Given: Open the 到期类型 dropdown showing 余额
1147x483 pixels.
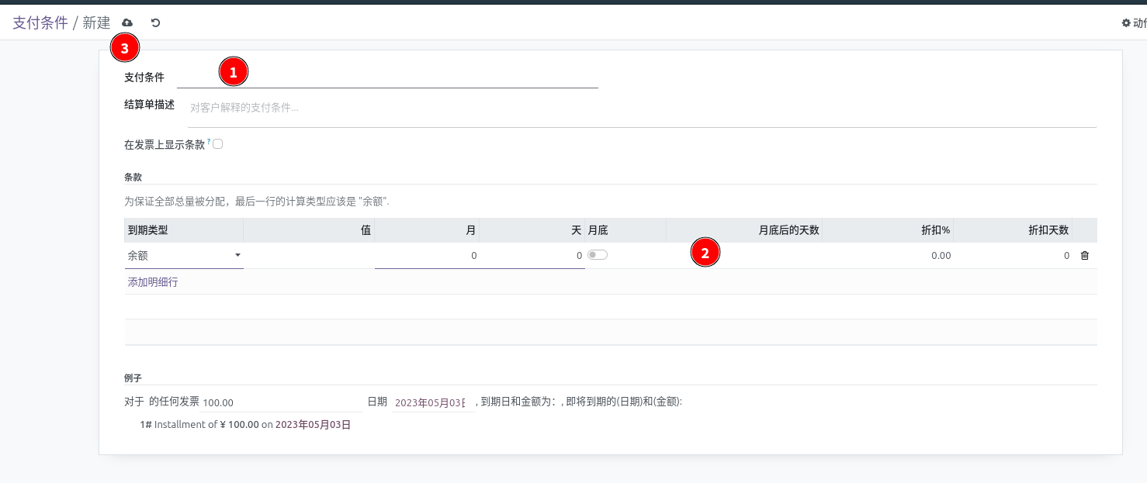Looking at the screenshot, I should click(x=184, y=255).
